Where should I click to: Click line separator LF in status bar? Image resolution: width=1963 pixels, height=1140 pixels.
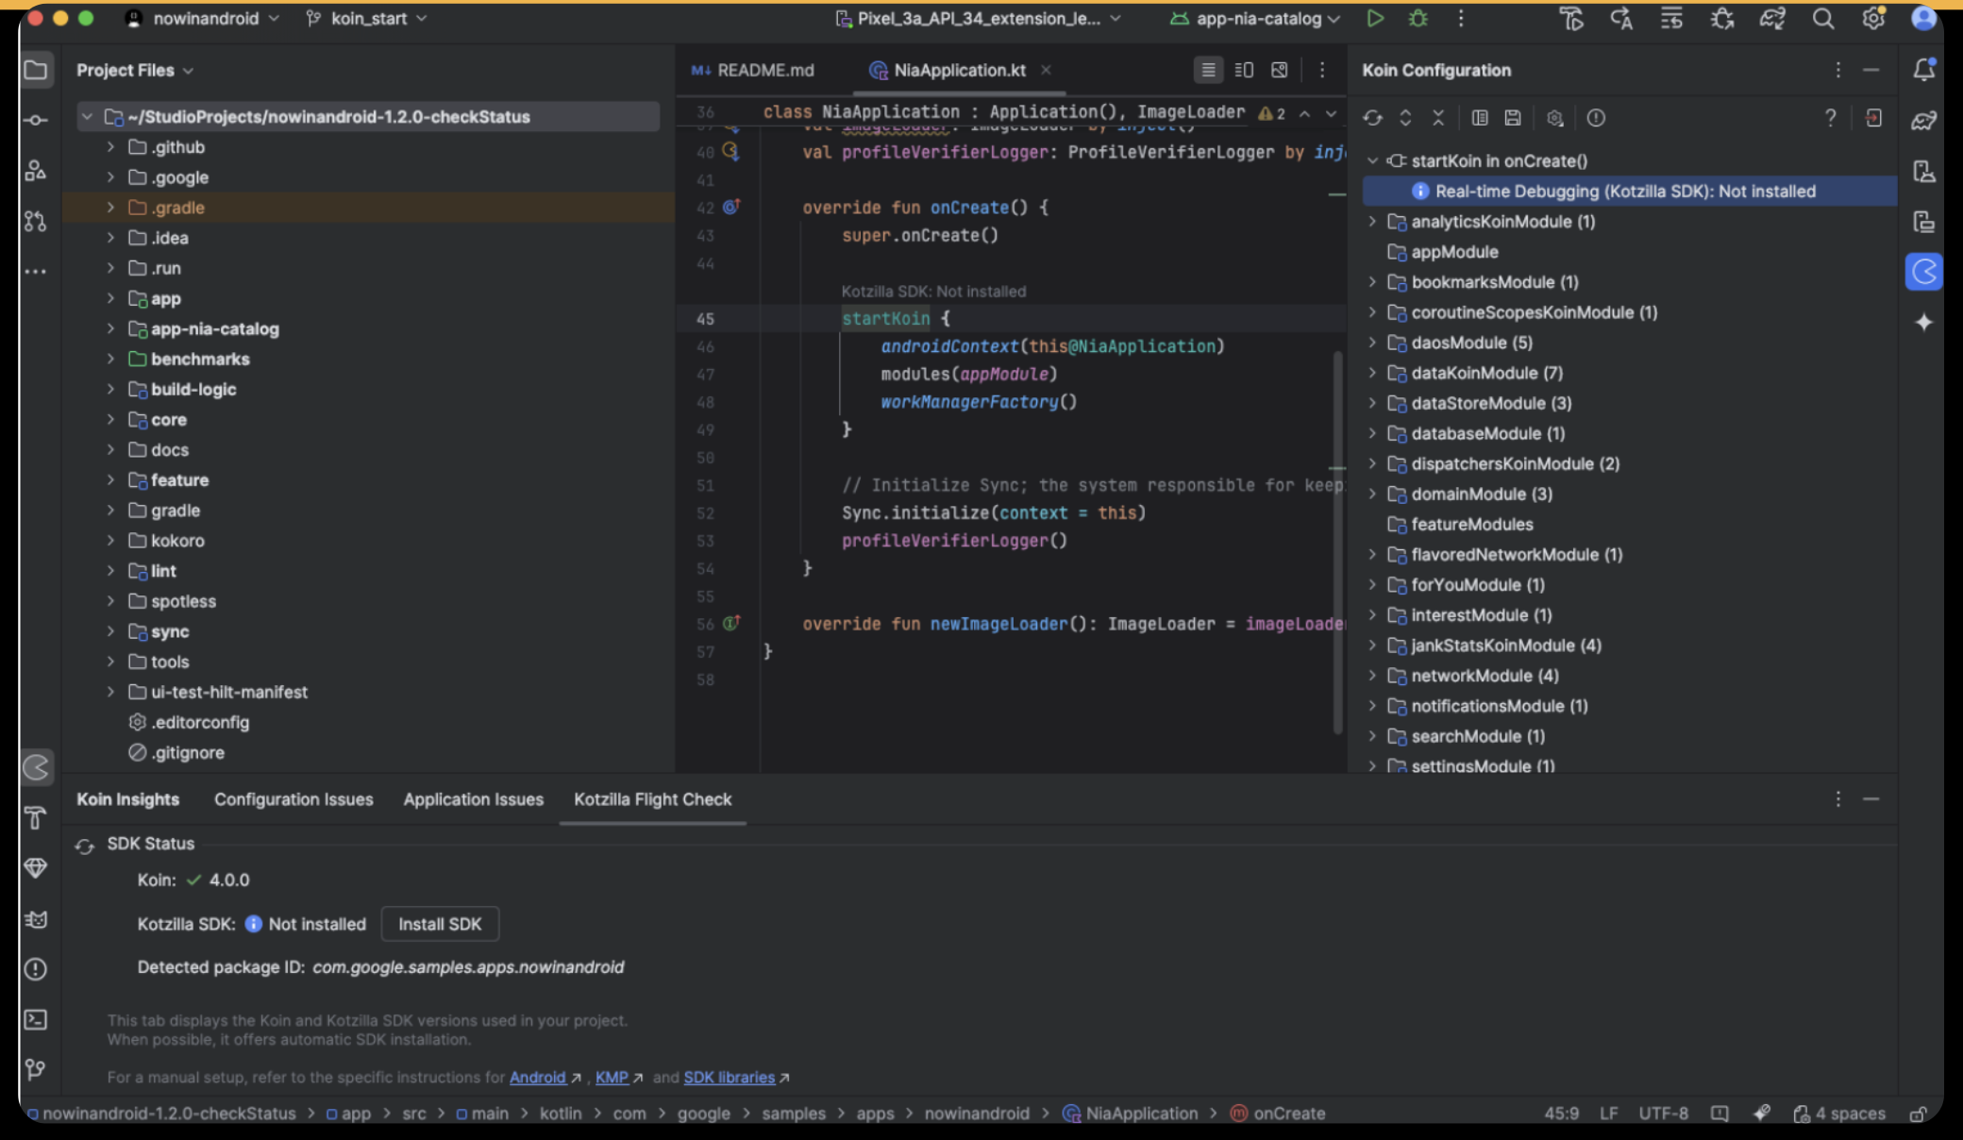1609,1114
